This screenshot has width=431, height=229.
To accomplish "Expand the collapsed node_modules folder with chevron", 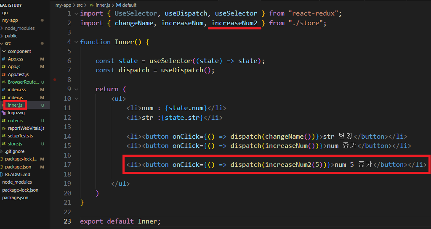I will click(x=2, y=28).
